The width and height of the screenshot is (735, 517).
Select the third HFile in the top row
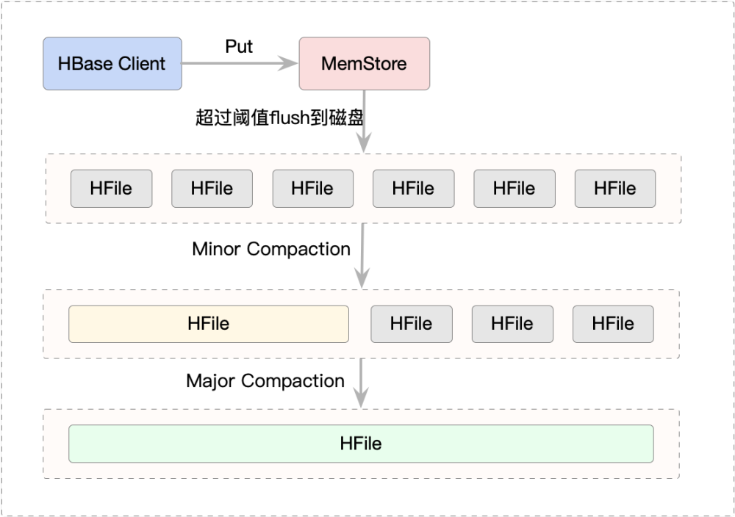312,189
